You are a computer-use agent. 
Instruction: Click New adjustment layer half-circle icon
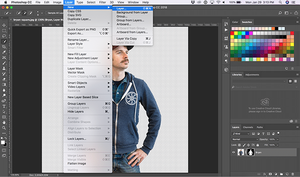[276, 174]
